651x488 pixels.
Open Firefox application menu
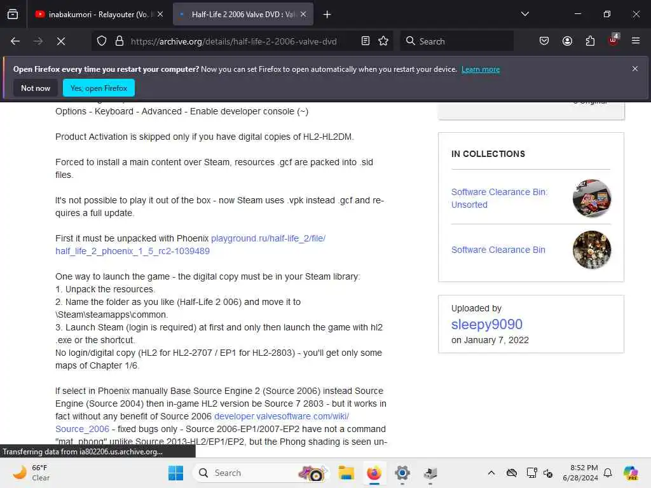[x=636, y=41]
